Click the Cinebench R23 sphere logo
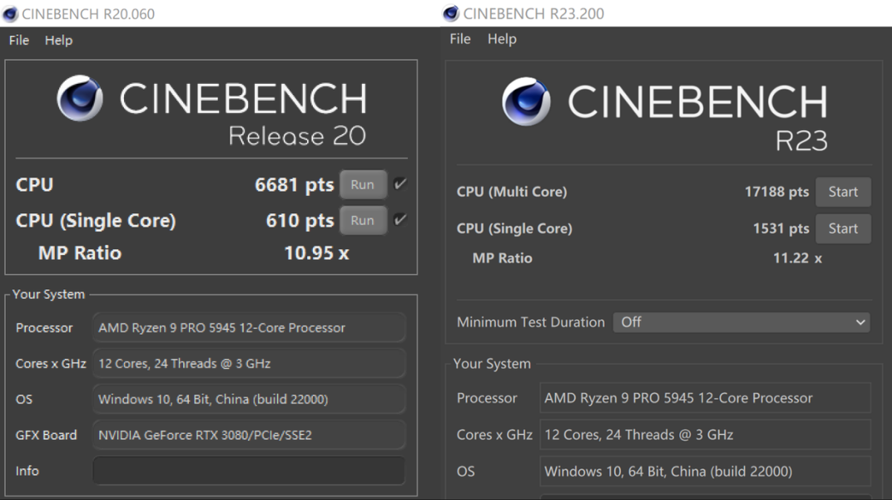The image size is (892, 500). point(526,102)
